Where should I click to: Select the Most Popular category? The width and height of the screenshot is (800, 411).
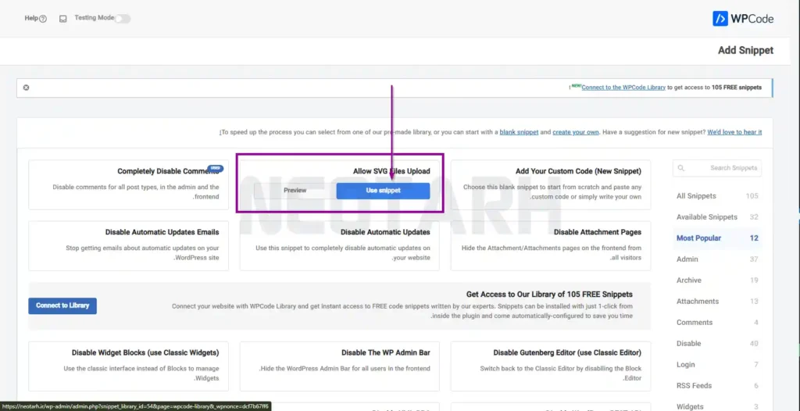tap(717, 238)
